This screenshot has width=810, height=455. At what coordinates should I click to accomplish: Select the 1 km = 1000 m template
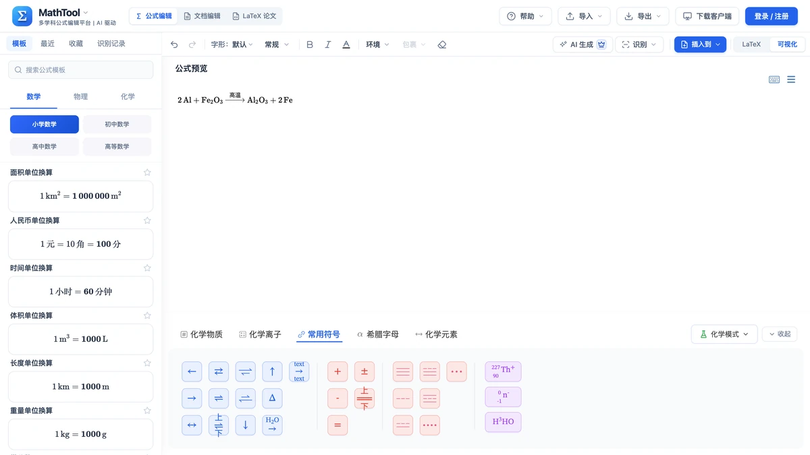click(x=81, y=387)
